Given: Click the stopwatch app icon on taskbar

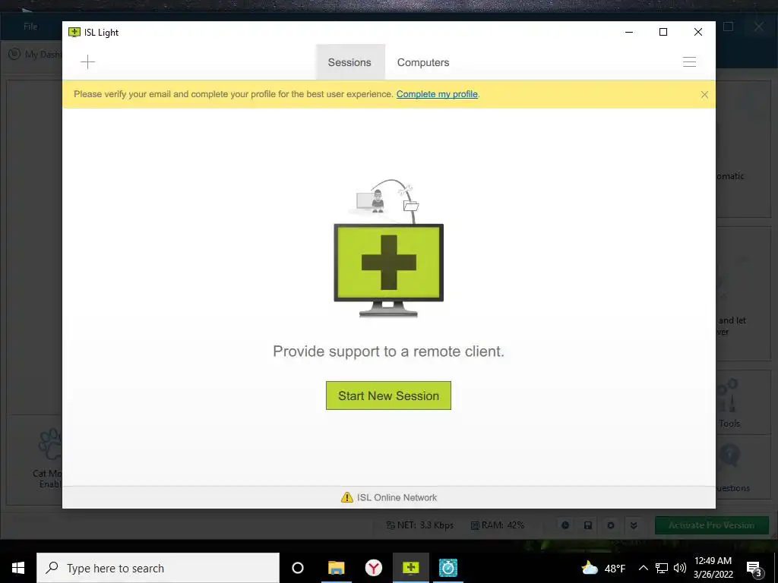Looking at the screenshot, I should pos(448,568).
